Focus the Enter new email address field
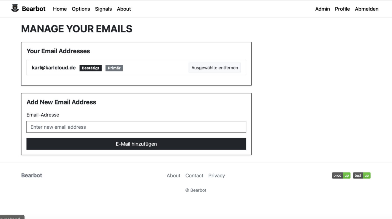 136,127
